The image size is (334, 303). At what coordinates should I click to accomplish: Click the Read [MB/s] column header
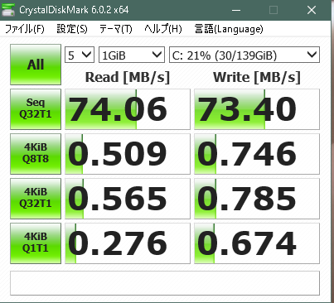128,78
